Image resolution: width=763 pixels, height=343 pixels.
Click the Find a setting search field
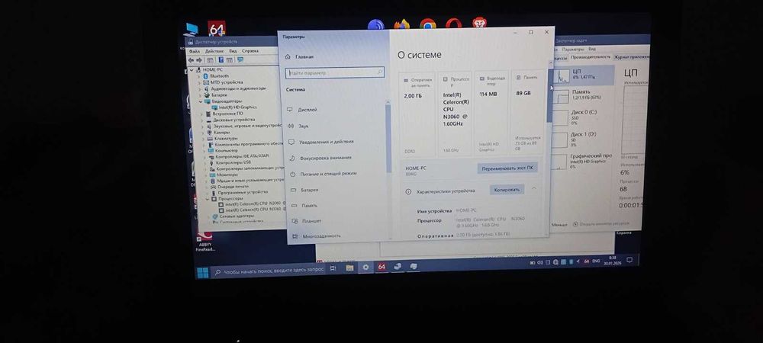335,72
